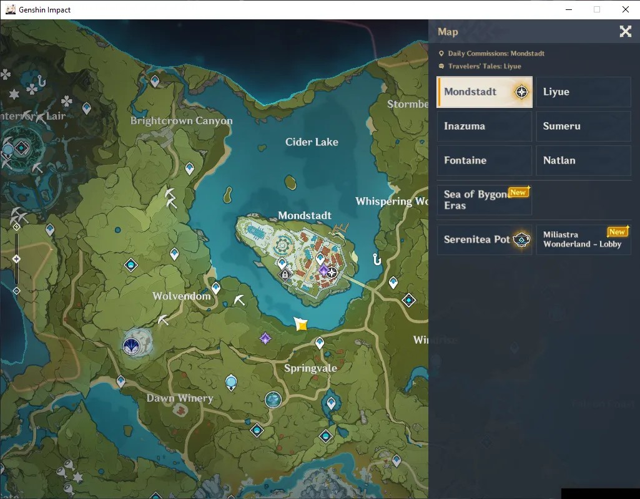Choose Natlan from region list

click(x=583, y=160)
